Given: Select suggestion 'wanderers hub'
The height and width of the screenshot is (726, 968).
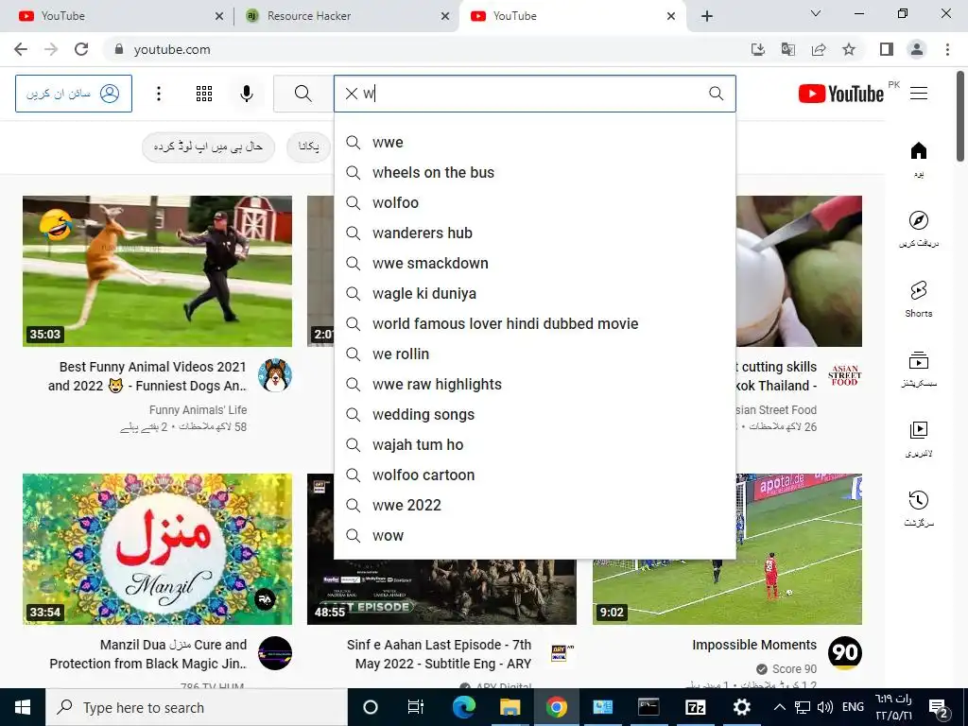Looking at the screenshot, I should [535, 233].
